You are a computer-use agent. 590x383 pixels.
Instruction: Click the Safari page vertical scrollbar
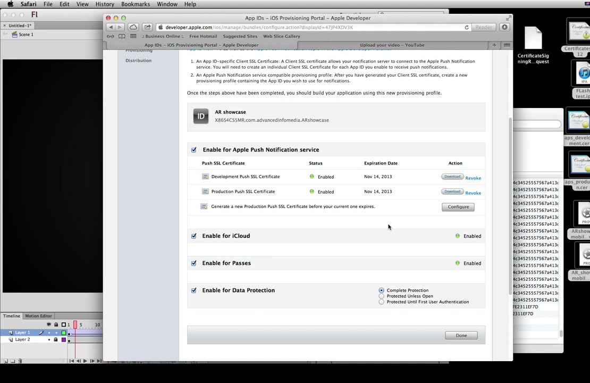point(510,206)
